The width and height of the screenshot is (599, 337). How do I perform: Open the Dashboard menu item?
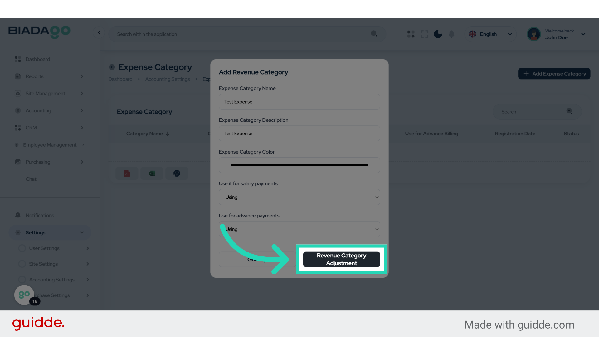[x=38, y=59]
